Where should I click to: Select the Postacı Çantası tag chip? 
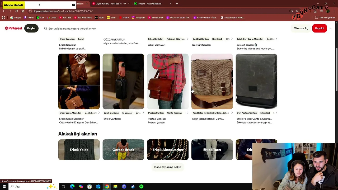(156, 113)
